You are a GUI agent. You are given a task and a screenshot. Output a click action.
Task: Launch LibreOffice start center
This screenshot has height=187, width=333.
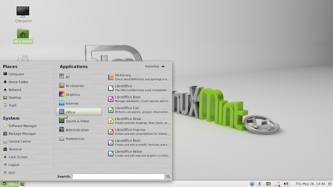click(138, 88)
